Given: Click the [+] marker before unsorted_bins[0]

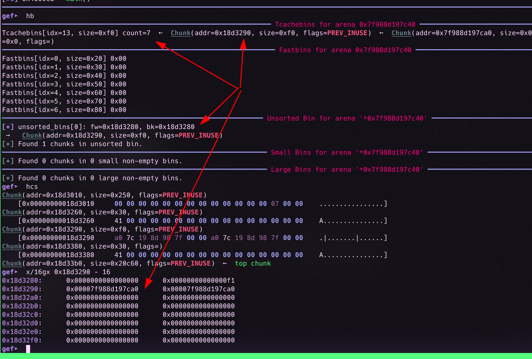Looking at the screenshot, I should click(8, 127).
